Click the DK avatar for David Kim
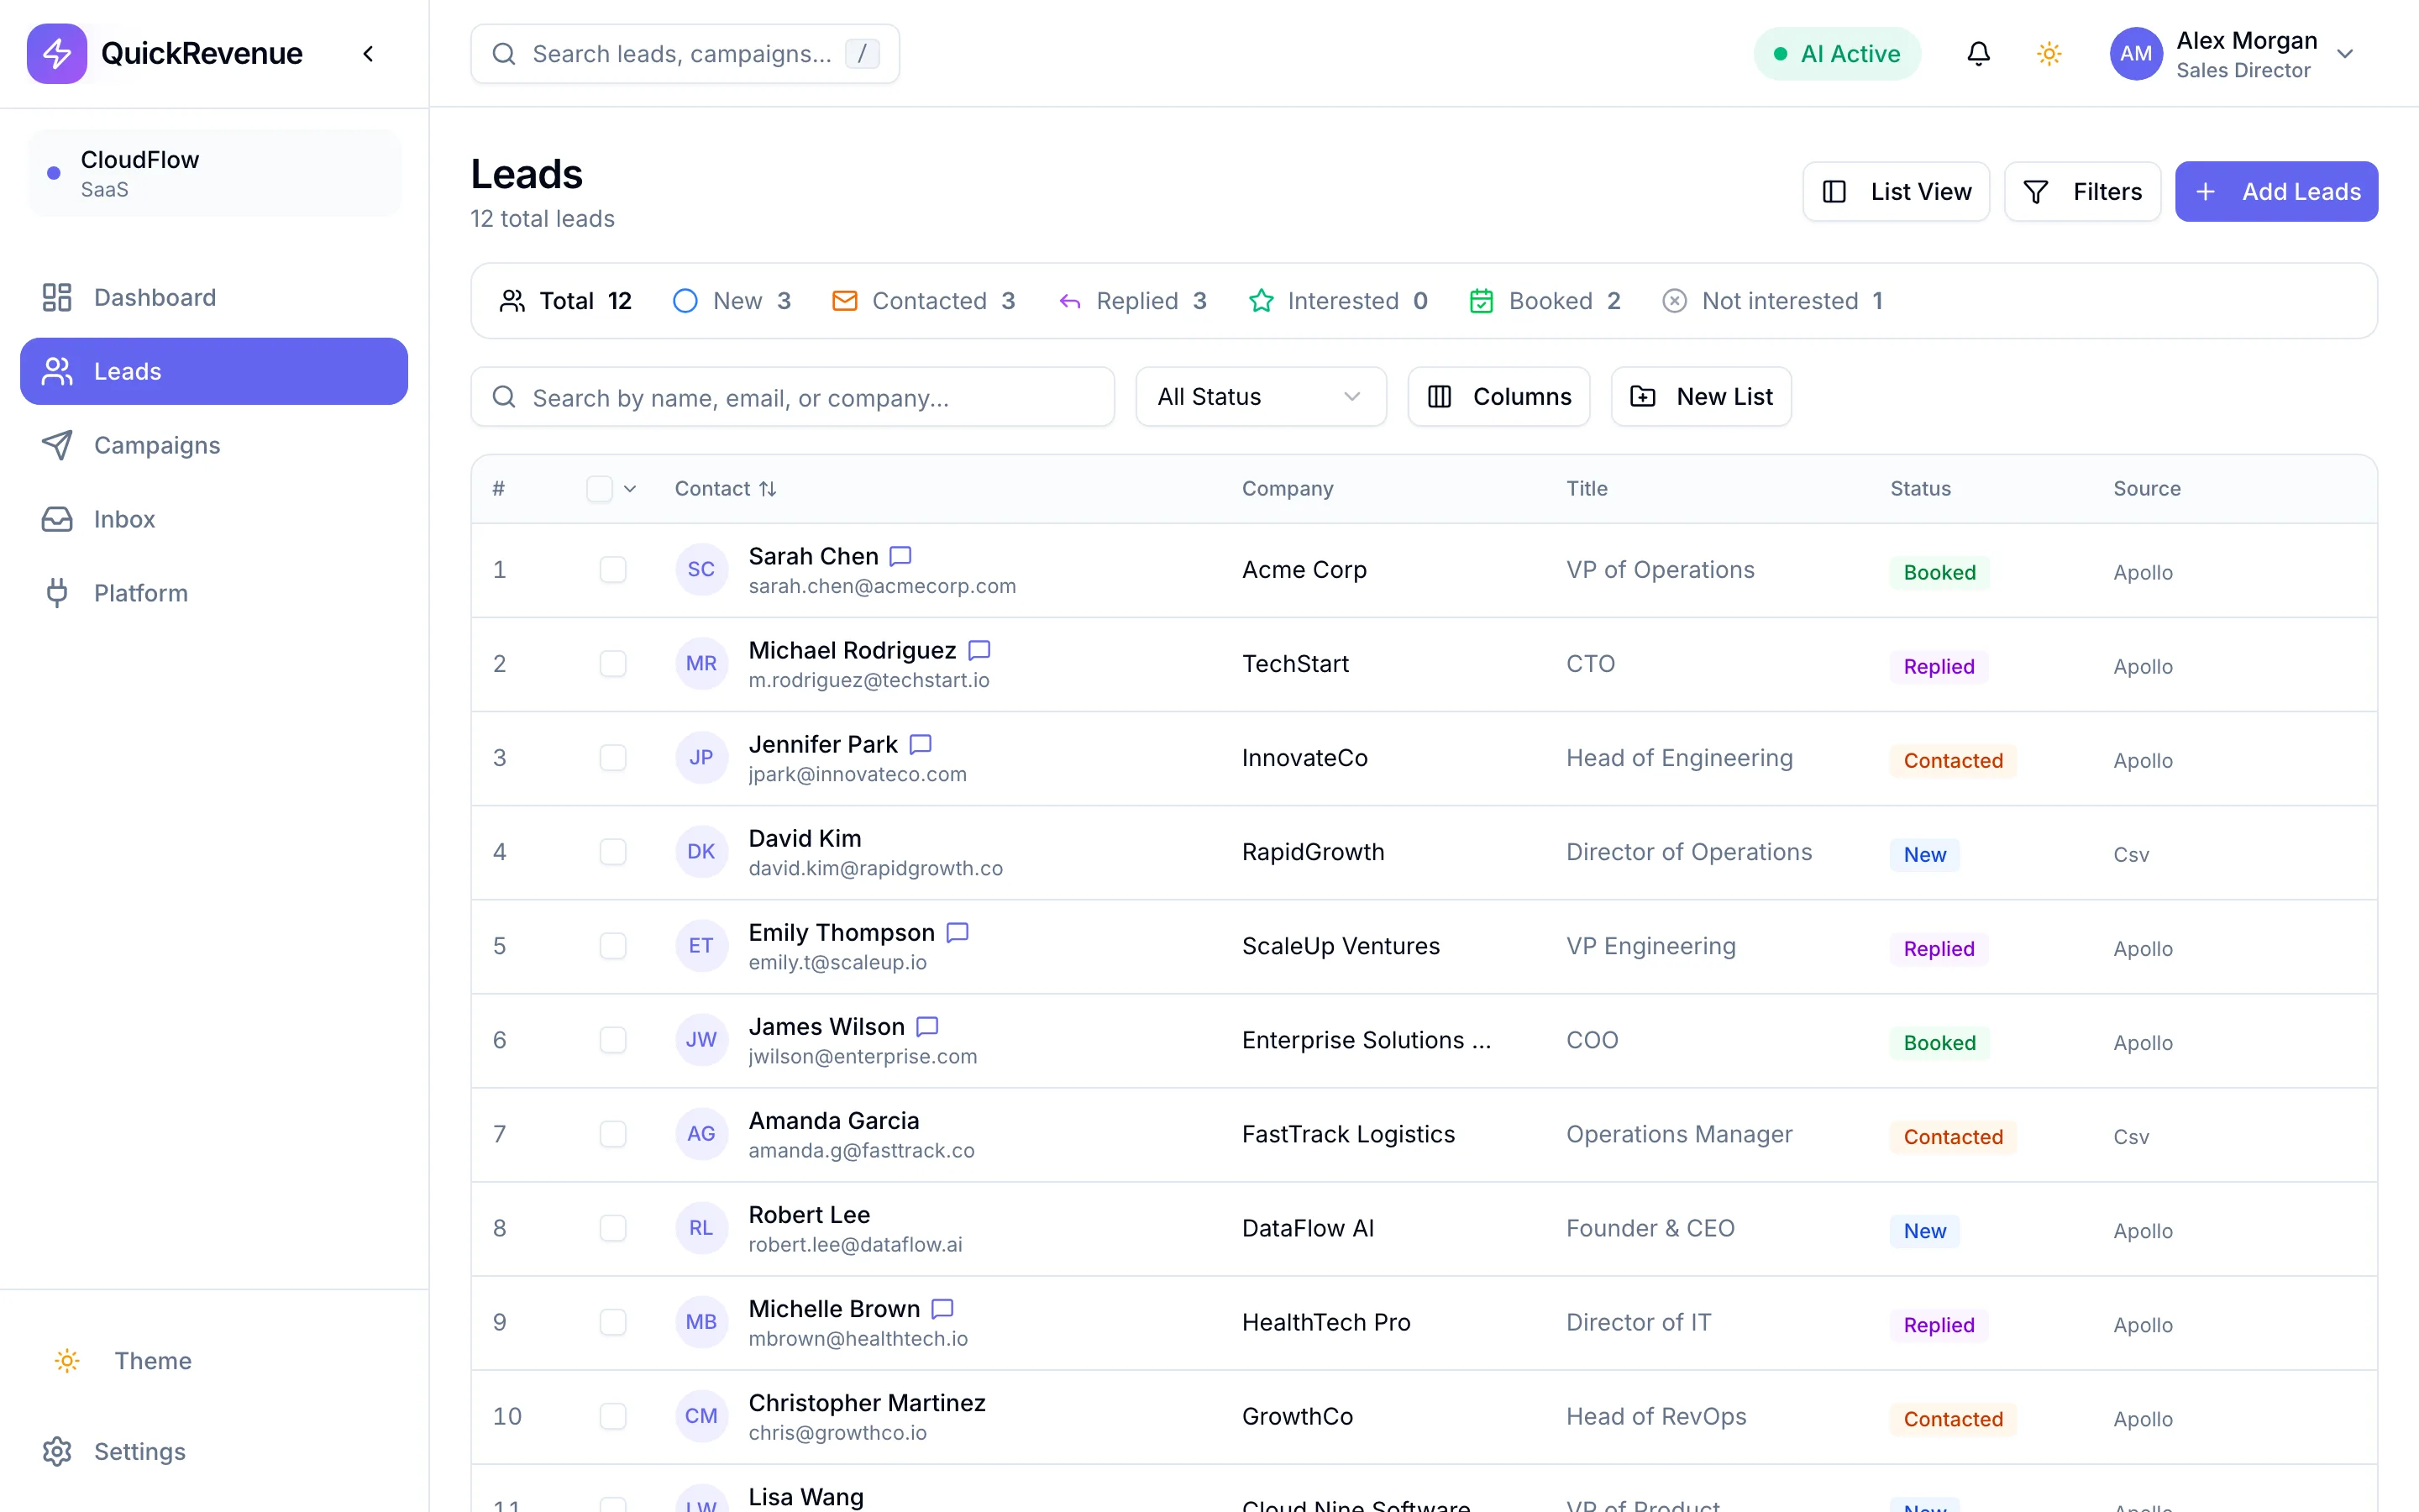This screenshot has width=2419, height=1512. tap(701, 851)
